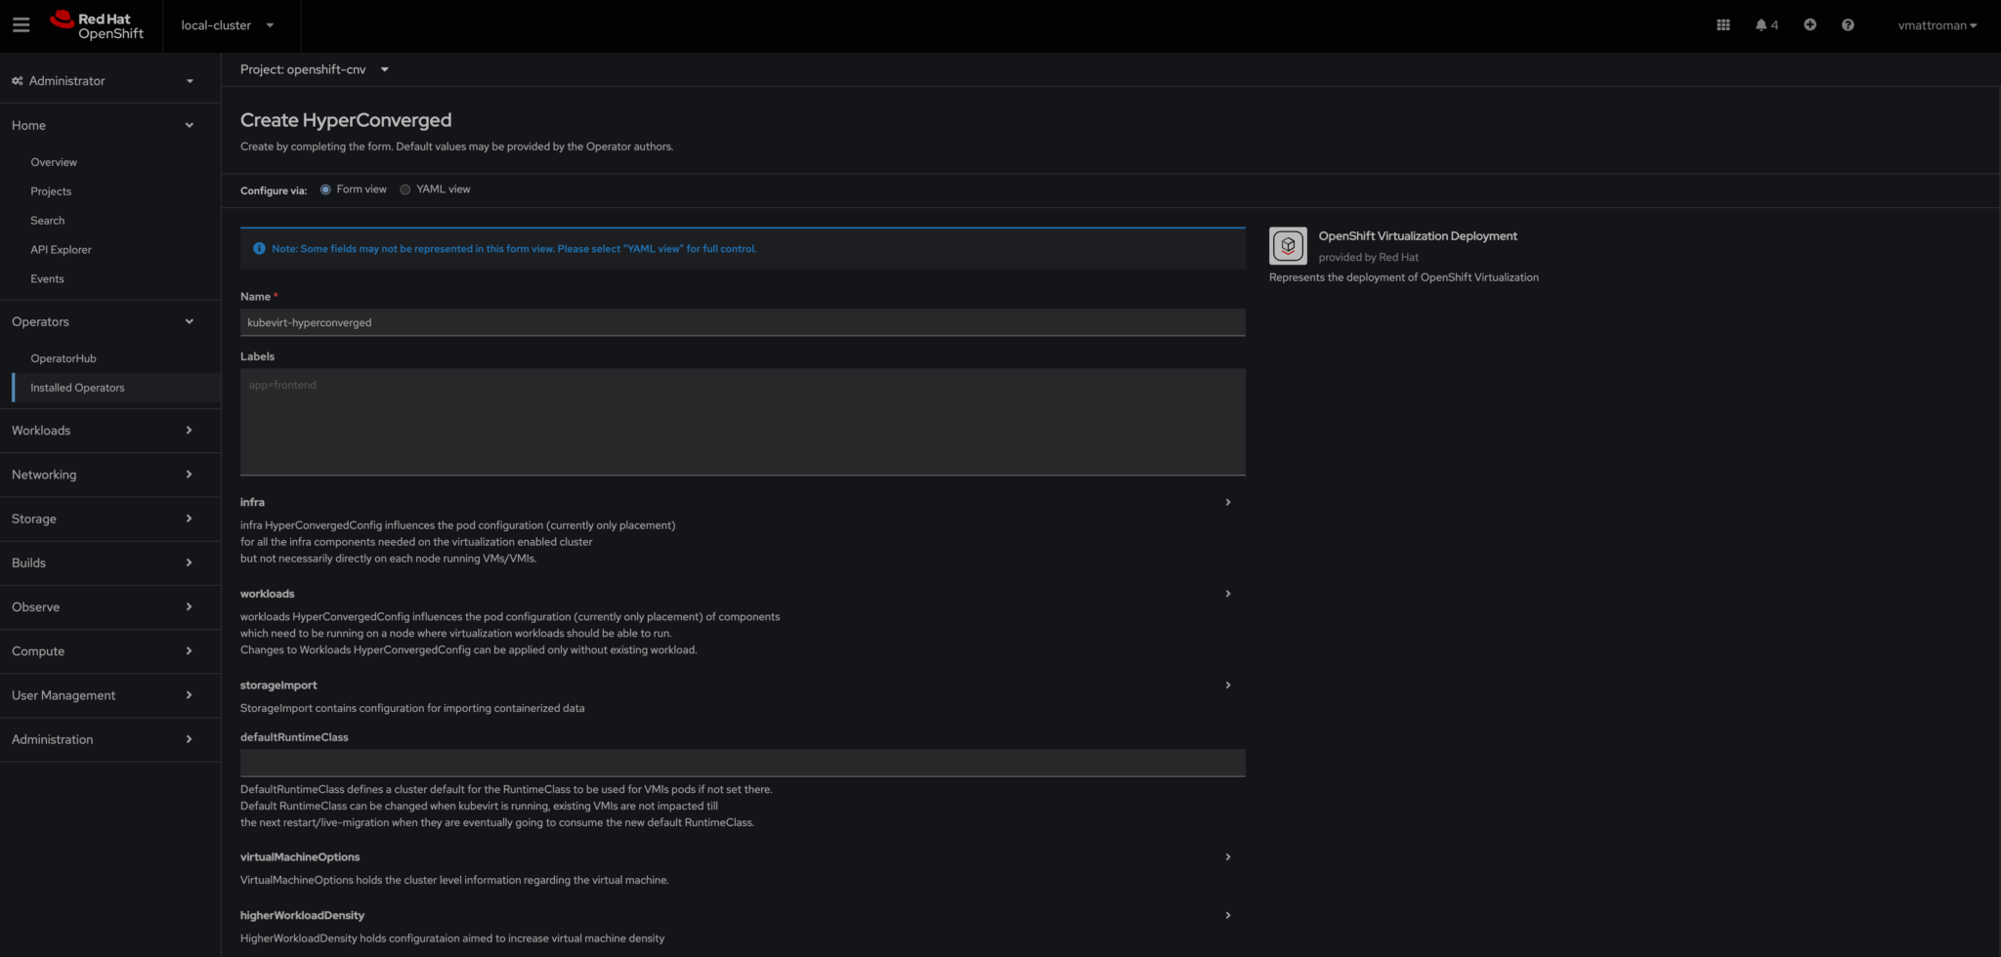Click the plus import icon in header
This screenshot has width=2001, height=957.
pos(1809,25)
